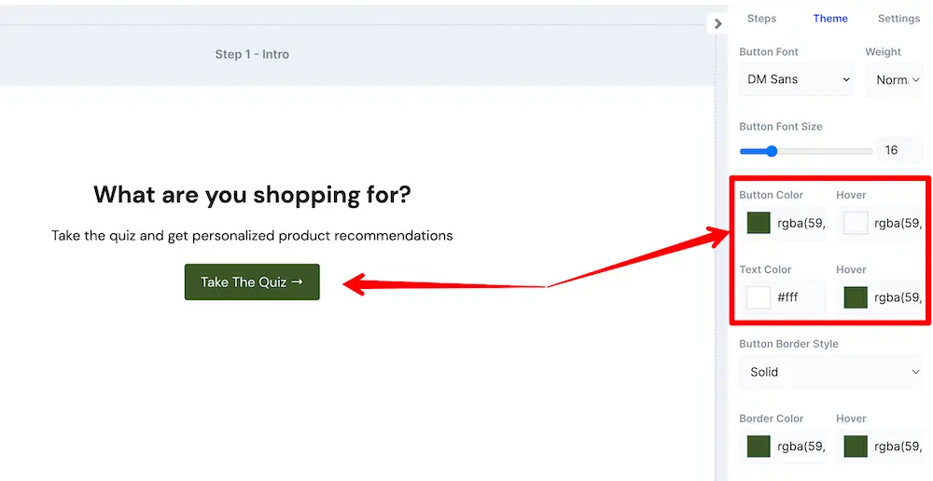Switch to the Steps tab
This screenshot has height=481, width=933.
point(761,19)
